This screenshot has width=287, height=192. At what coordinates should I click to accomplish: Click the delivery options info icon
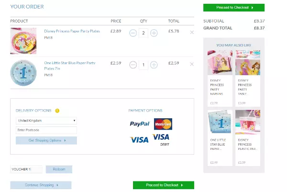(x=57, y=111)
